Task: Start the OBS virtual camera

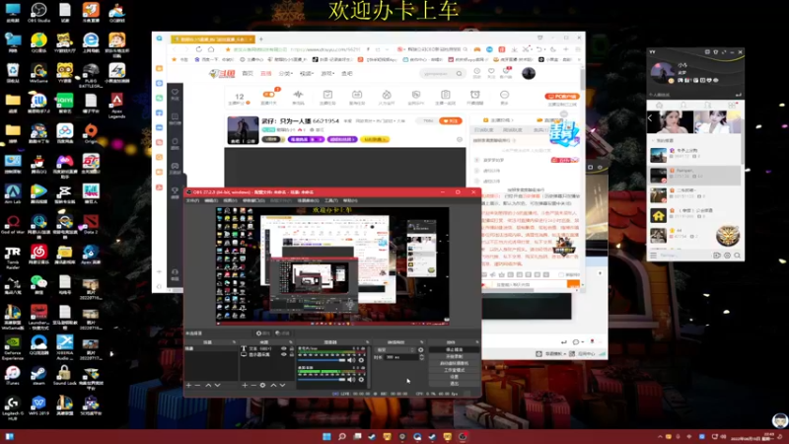Action: (x=455, y=363)
